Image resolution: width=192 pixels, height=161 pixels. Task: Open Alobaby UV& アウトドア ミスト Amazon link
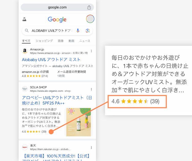[51, 60]
